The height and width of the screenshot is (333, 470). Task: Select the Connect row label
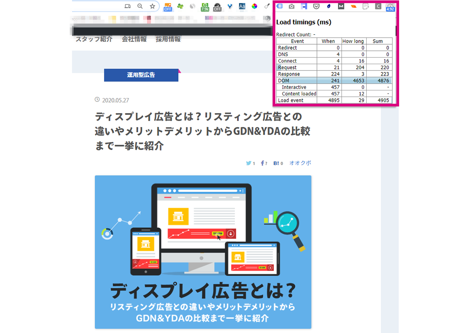287,61
